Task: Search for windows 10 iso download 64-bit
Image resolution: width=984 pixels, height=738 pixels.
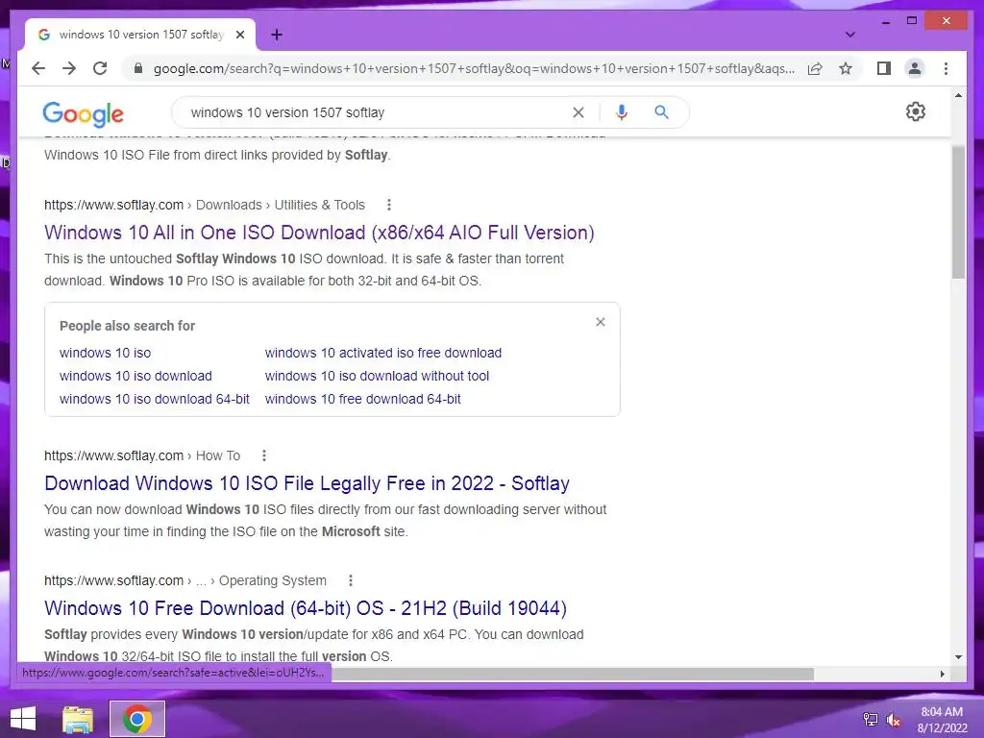Action: (155, 399)
